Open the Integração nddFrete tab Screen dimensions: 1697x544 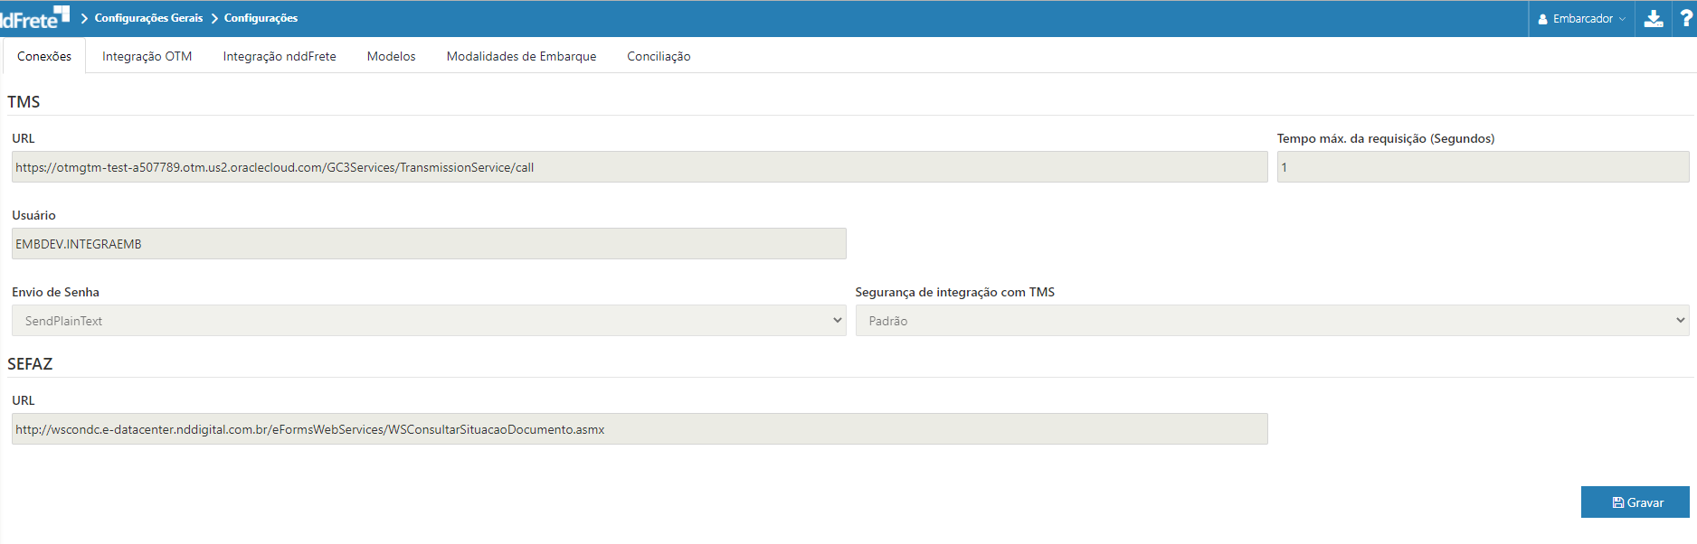pos(280,56)
